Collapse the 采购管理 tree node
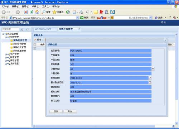The height and width of the screenshot is (129, 179). pyautogui.click(x=6, y=37)
